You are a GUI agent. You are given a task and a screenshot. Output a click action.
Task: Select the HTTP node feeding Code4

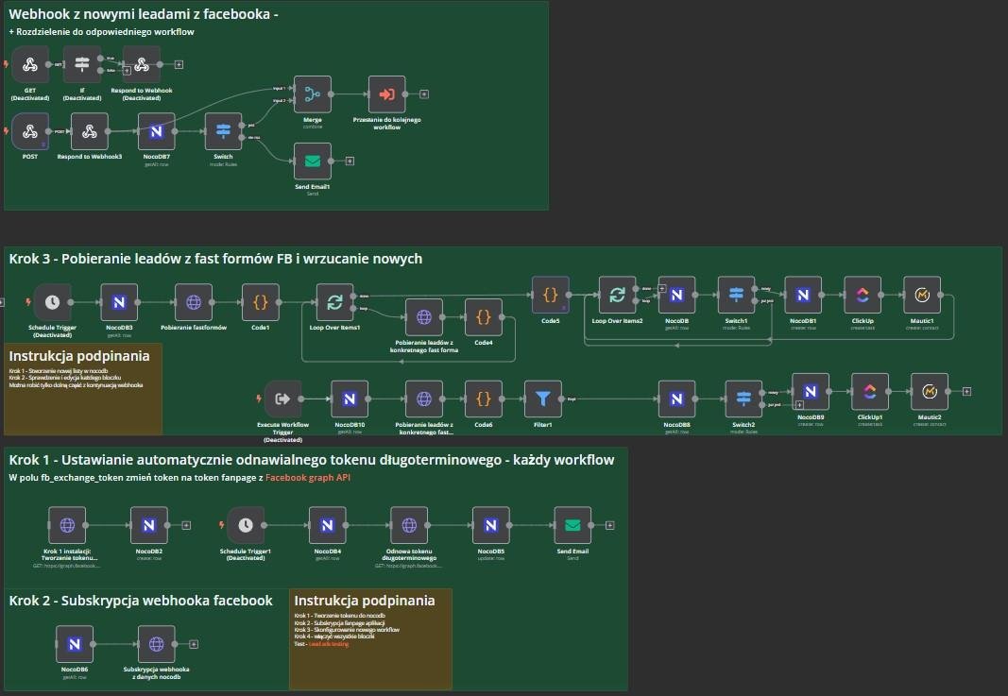[x=423, y=316]
